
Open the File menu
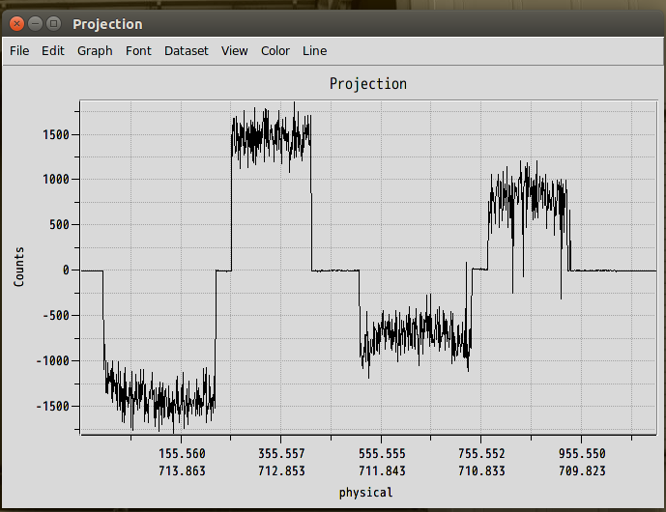coord(19,50)
